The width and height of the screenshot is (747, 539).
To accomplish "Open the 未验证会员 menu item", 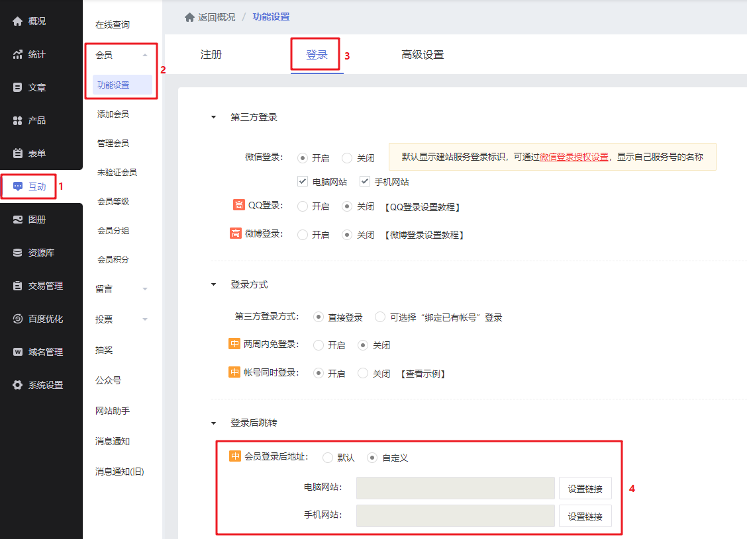I will pos(117,172).
